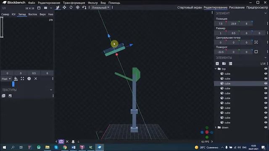Switch to the Рисование tab
The width and height of the screenshot is (269, 151).
point(237,8)
